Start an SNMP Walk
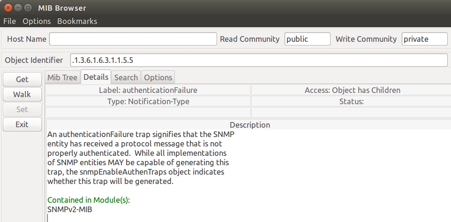This screenshot has width=451, height=222. (22, 94)
